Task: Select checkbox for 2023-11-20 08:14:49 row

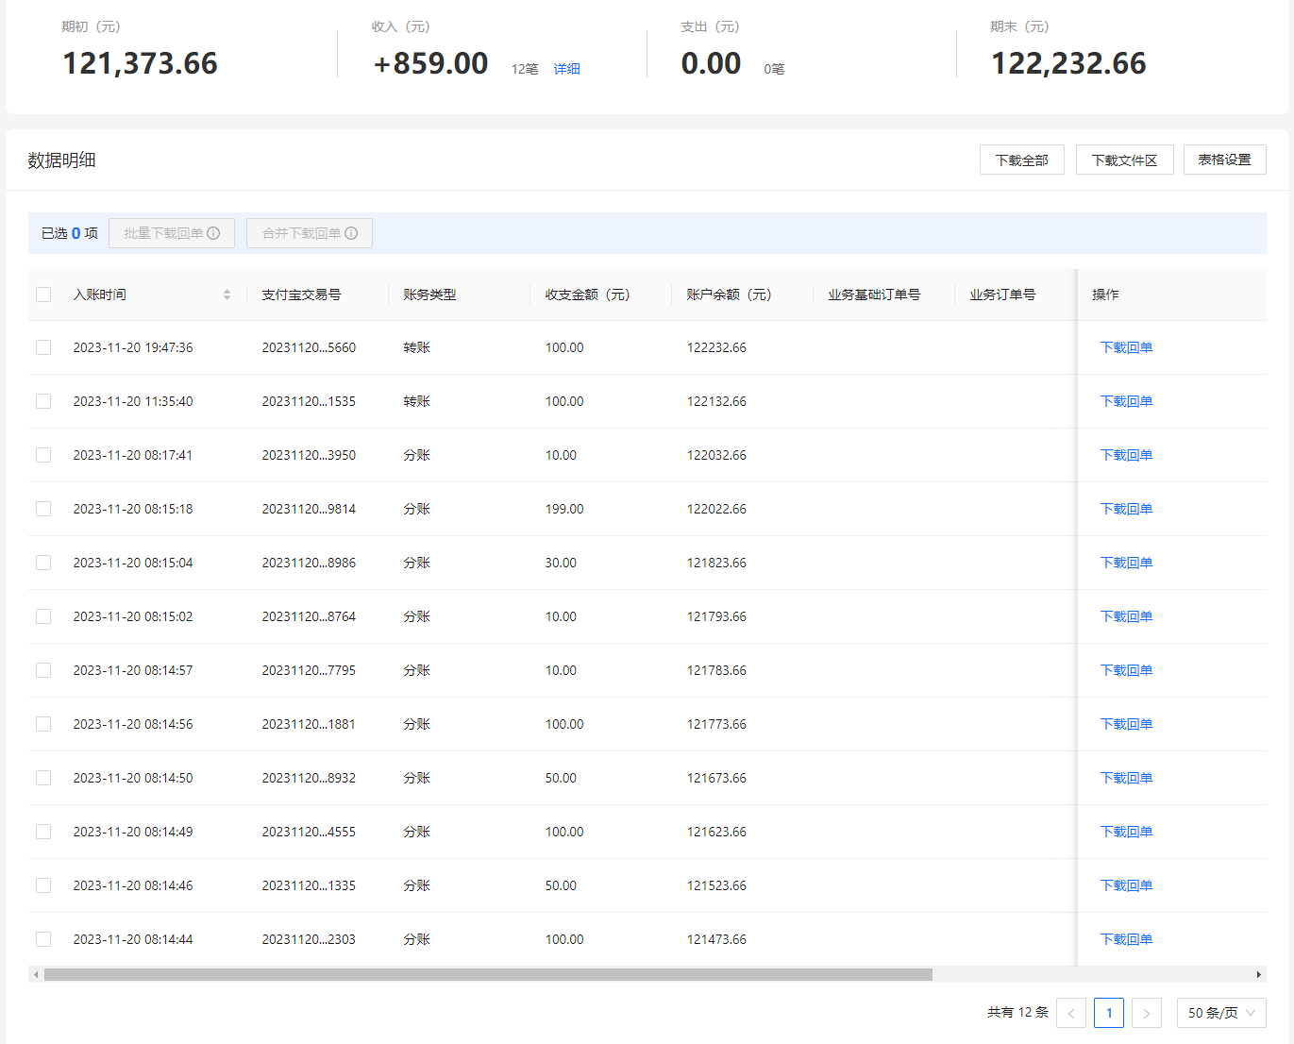Action: [x=43, y=832]
